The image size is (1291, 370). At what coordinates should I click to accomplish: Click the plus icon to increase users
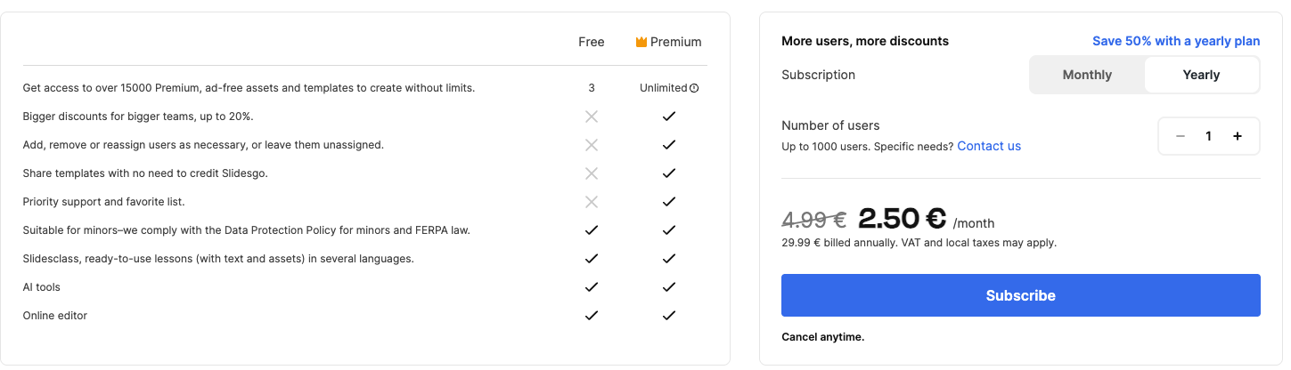click(x=1237, y=136)
